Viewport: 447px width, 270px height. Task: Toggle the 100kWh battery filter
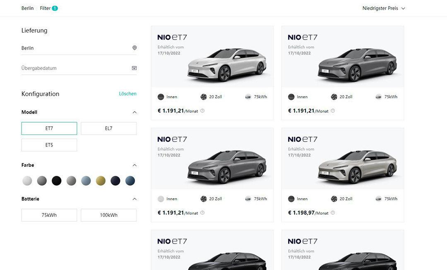pos(108,215)
